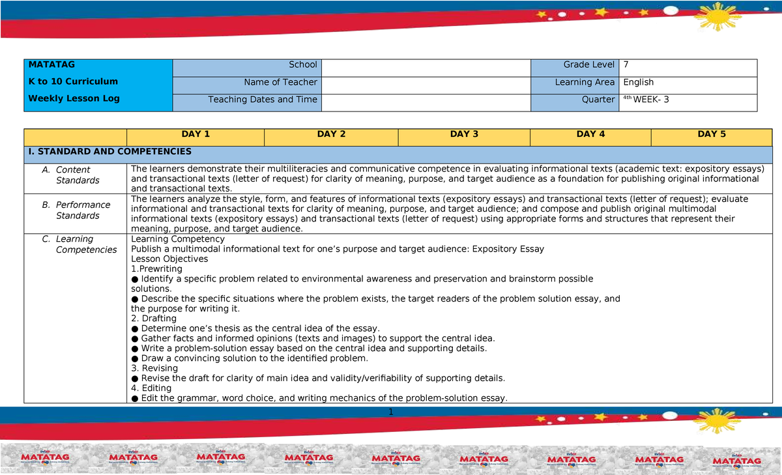Click the Learning Area label

point(585,82)
